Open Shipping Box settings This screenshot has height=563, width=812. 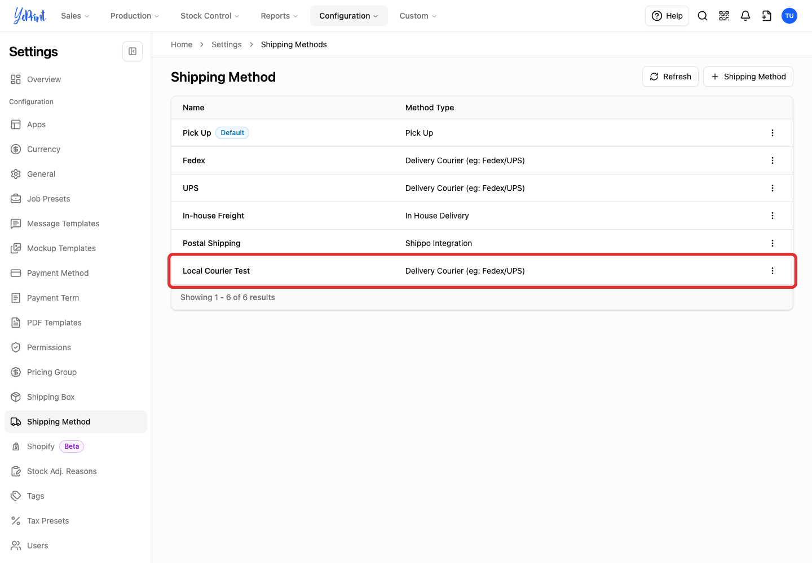(76, 397)
